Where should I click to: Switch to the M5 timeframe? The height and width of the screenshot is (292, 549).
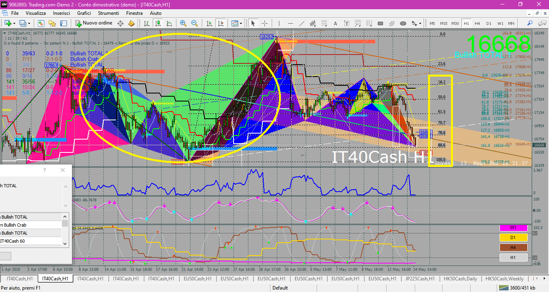[432, 23]
